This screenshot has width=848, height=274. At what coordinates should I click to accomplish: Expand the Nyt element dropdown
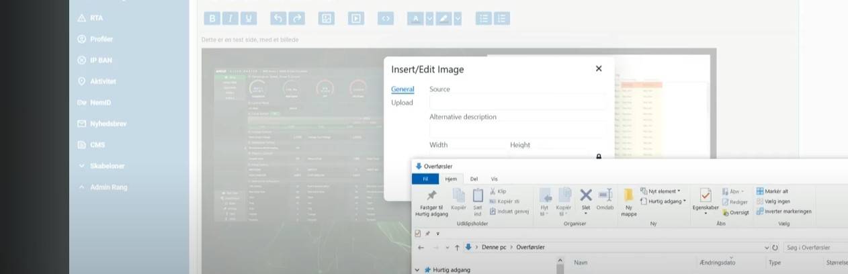[661, 191]
